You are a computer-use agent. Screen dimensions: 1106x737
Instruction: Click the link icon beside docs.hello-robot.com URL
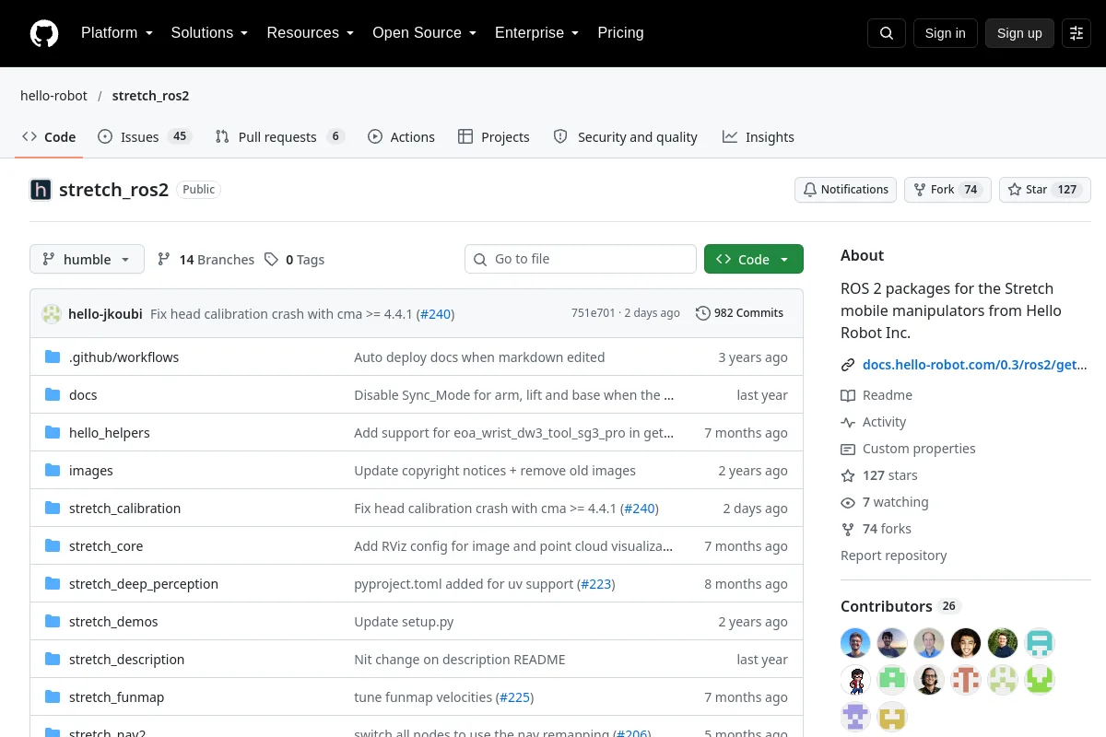click(x=848, y=365)
